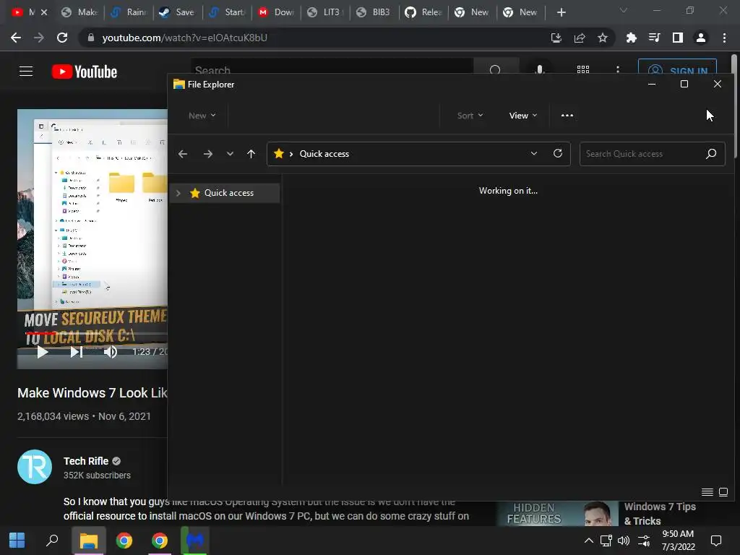Open the See more ellipsis menu
Viewport: 740px width, 555px height.
[x=567, y=116]
